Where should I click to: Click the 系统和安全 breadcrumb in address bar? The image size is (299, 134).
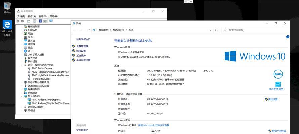(x=118, y=30)
